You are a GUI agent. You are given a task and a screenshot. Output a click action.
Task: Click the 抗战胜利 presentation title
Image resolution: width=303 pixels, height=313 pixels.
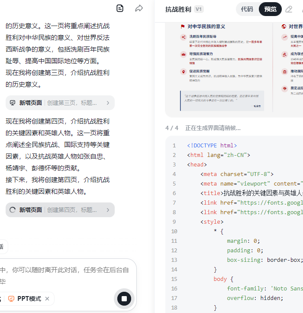pos(178,9)
